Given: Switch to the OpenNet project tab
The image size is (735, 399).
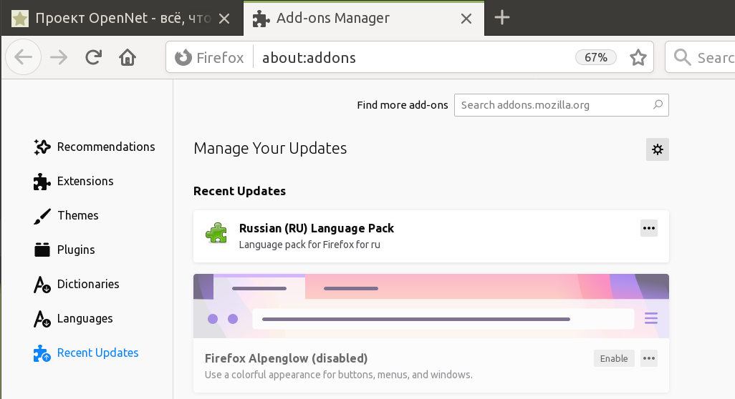Looking at the screenshot, I should click(115, 18).
